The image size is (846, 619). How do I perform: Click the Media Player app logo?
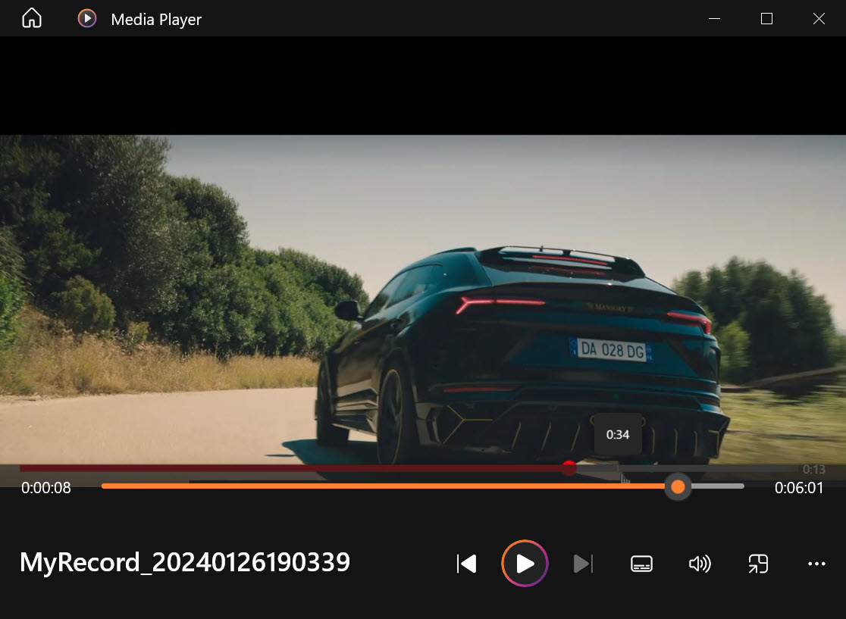(87, 19)
